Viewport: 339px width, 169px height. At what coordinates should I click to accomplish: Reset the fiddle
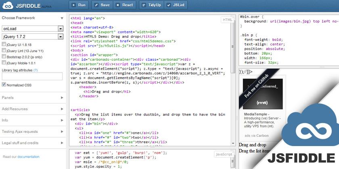click(x=125, y=5)
